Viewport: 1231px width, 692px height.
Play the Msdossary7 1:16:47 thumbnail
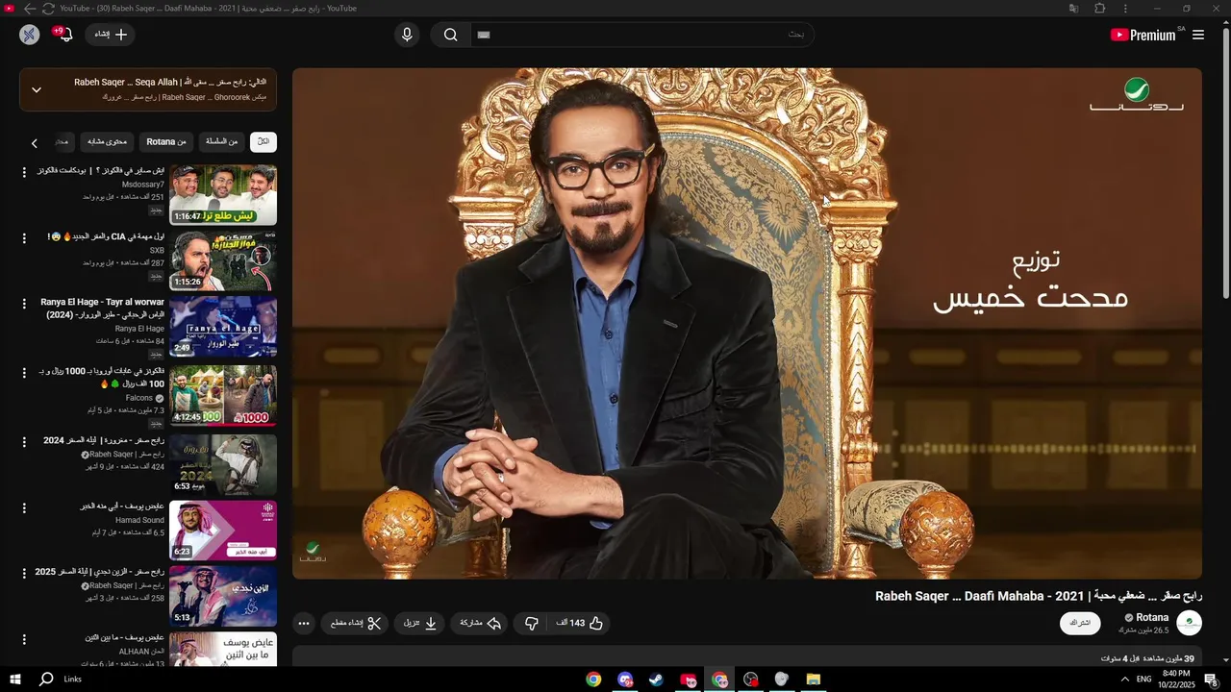pyautogui.click(x=223, y=195)
